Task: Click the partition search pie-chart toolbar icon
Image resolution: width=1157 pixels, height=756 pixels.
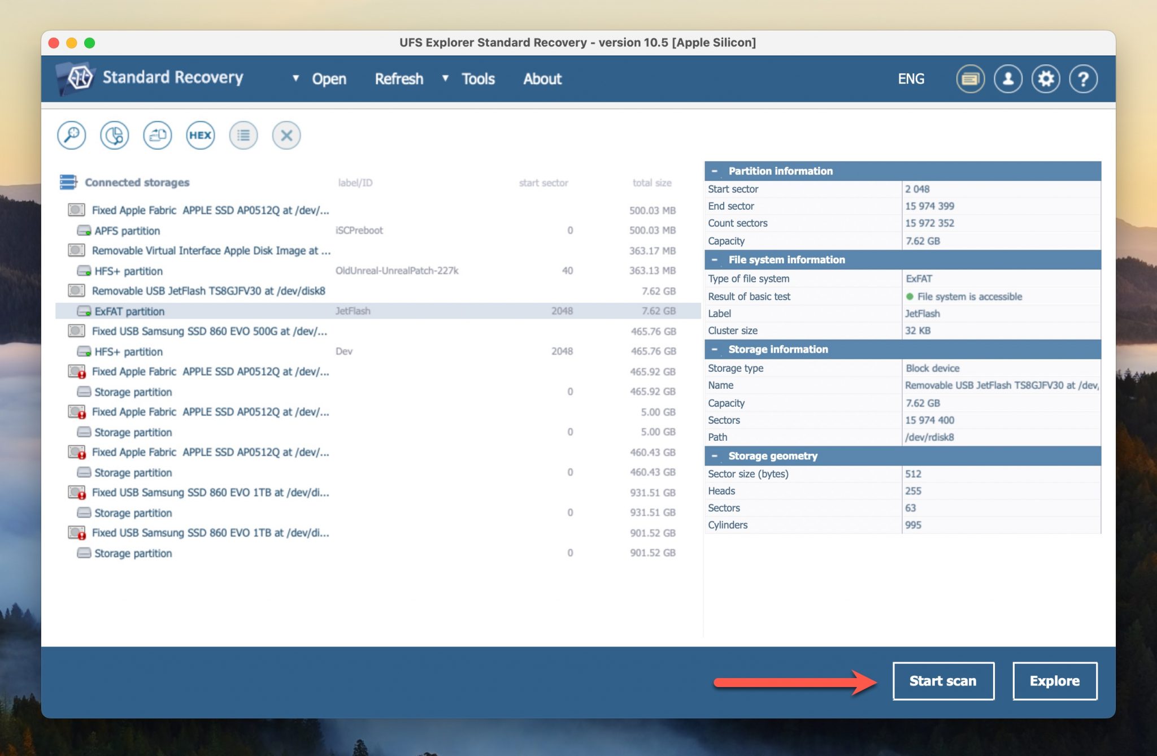Action: pyautogui.click(x=114, y=135)
